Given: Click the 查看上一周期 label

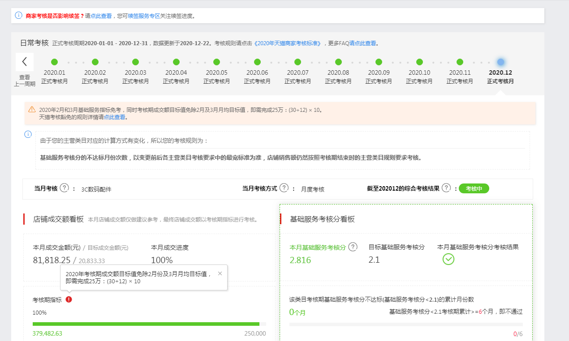Looking at the screenshot, I should coord(25,81).
